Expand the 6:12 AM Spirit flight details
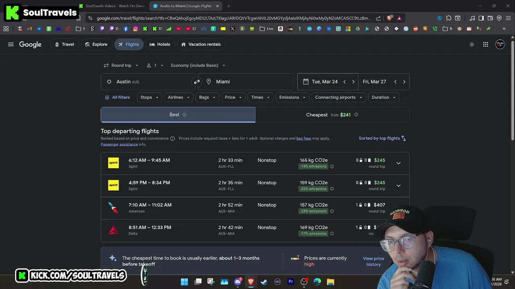Screen dimensions: 515x289 tap(398, 163)
